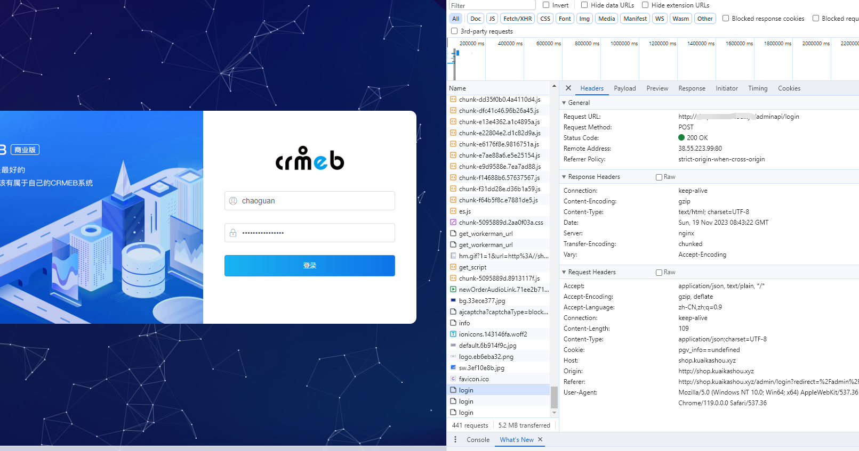Enable the 3rd-party requests checkbox
859x451 pixels.
click(x=454, y=31)
